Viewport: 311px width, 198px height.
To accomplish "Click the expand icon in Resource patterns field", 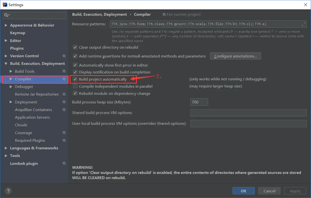I will coord(303,24).
